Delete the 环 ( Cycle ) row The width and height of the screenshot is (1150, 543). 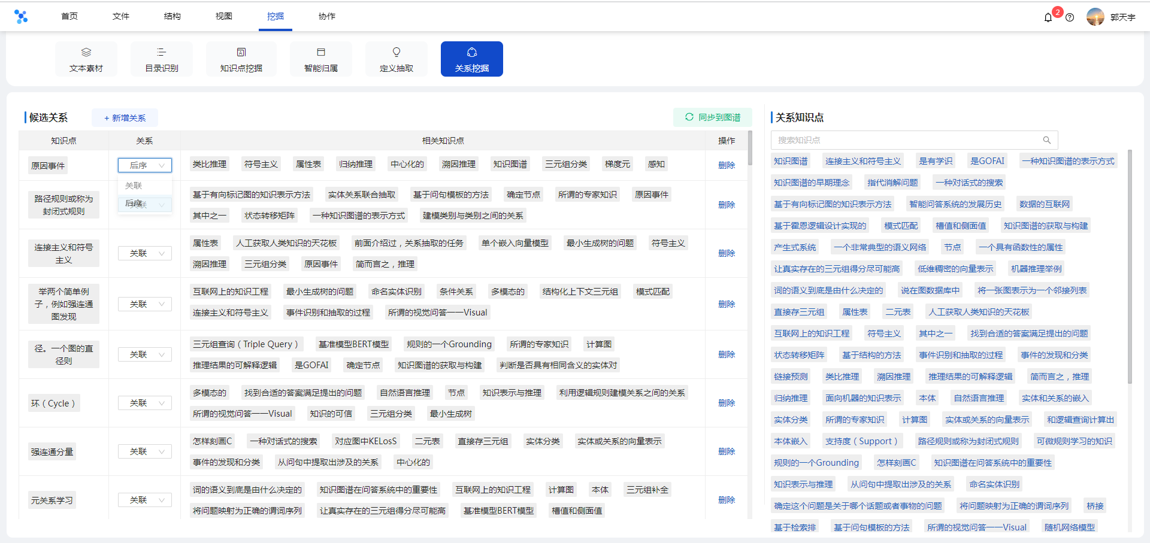[727, 403]
